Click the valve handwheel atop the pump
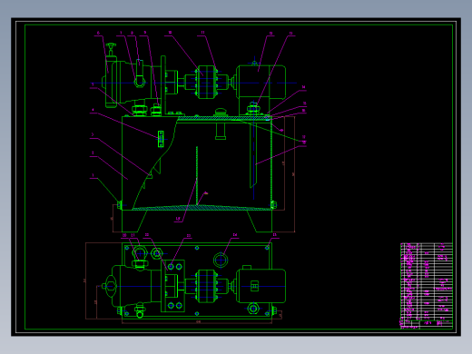Image resolution: width=472 pixels, height=354 pixels. [111, 46]
